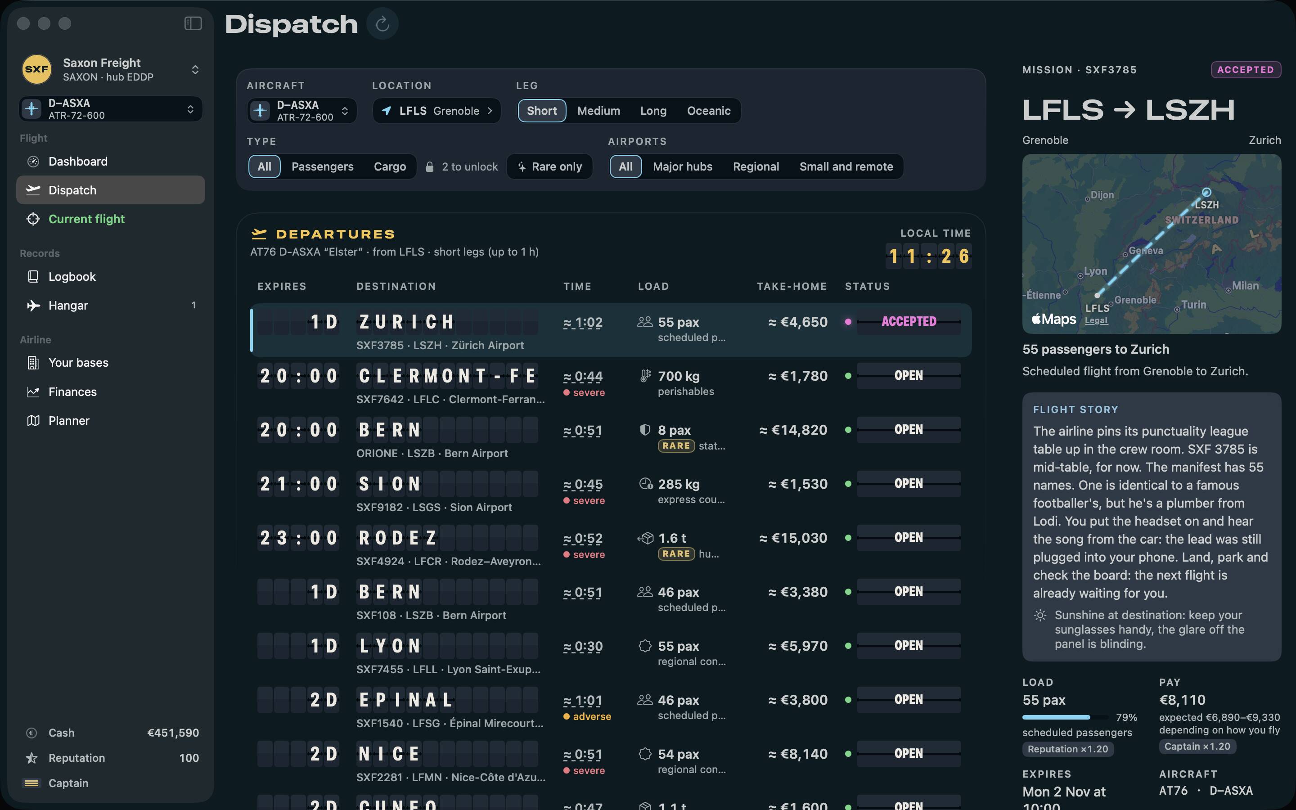
Task: Click the perishables icon on Clermont-Fe row
Action: [645, 376]
